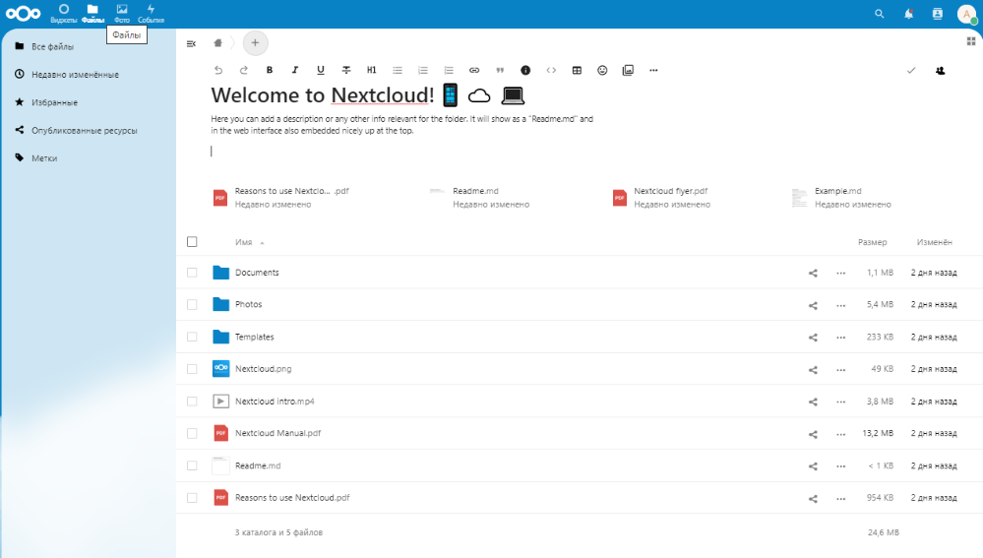Toggle strikethrough formatting
983x558 pixels.
tap(346, 70)
